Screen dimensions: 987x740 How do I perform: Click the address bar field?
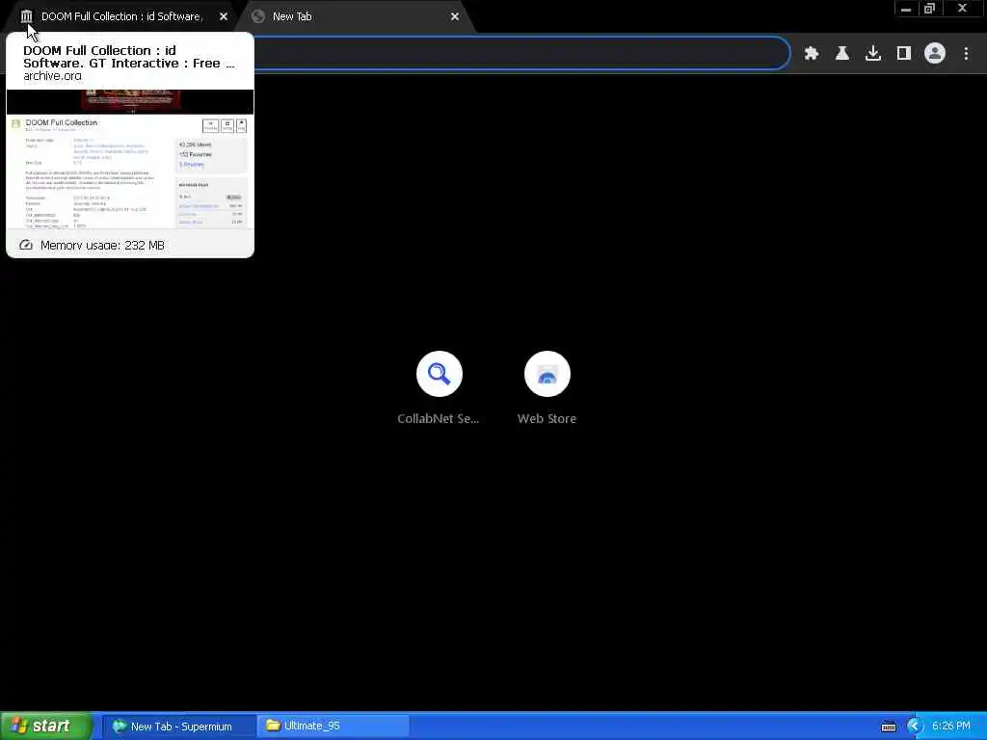(x=521, y=54)
